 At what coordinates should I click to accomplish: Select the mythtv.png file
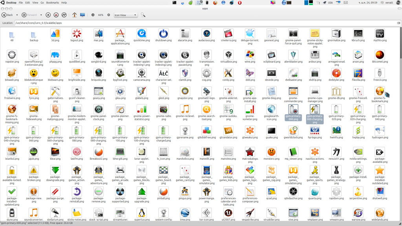coord(380,35)
